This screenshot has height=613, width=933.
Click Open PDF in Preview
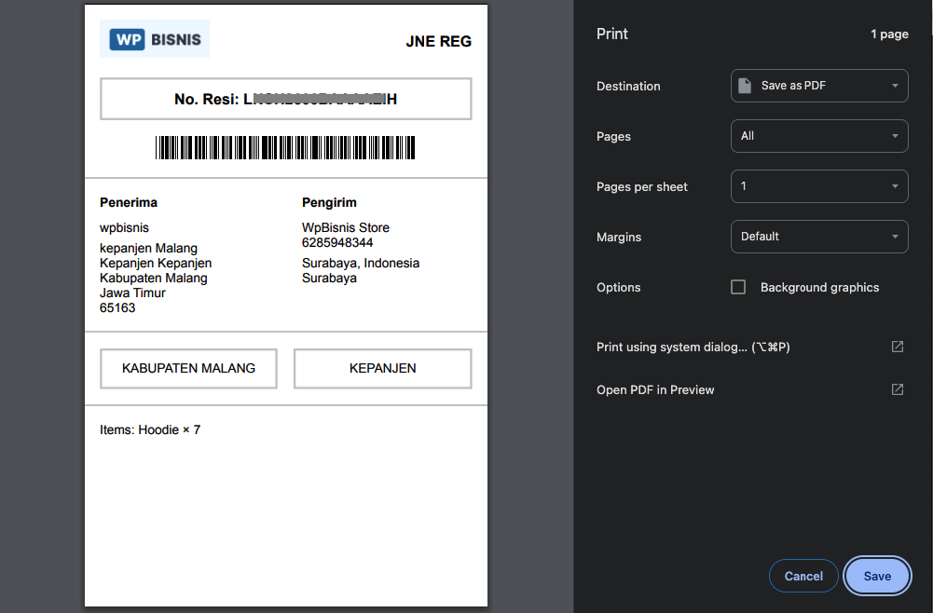655,389
